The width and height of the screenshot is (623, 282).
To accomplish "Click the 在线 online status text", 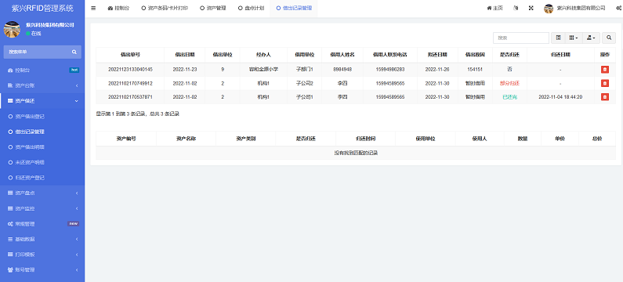I will 36,34.
